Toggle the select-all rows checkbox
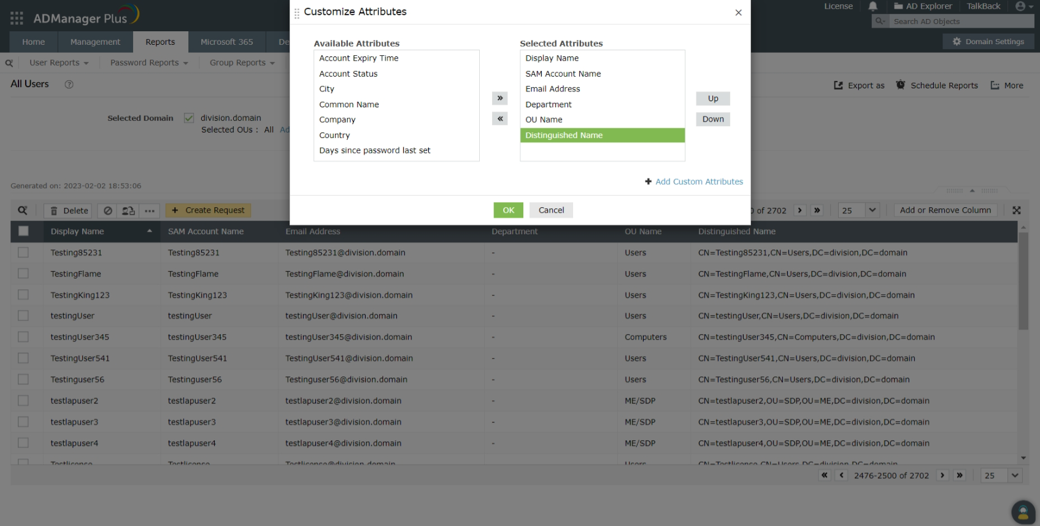1040x526 pixels. pyautogui.click(x=23, y=231)
